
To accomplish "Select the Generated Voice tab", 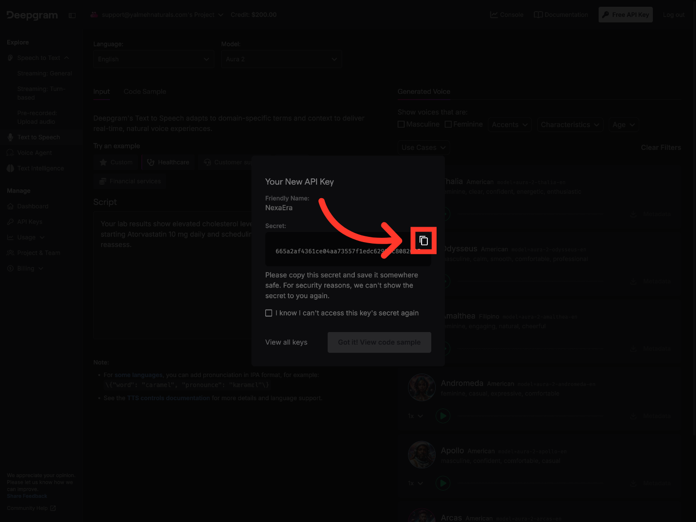I will pos(424,92).
